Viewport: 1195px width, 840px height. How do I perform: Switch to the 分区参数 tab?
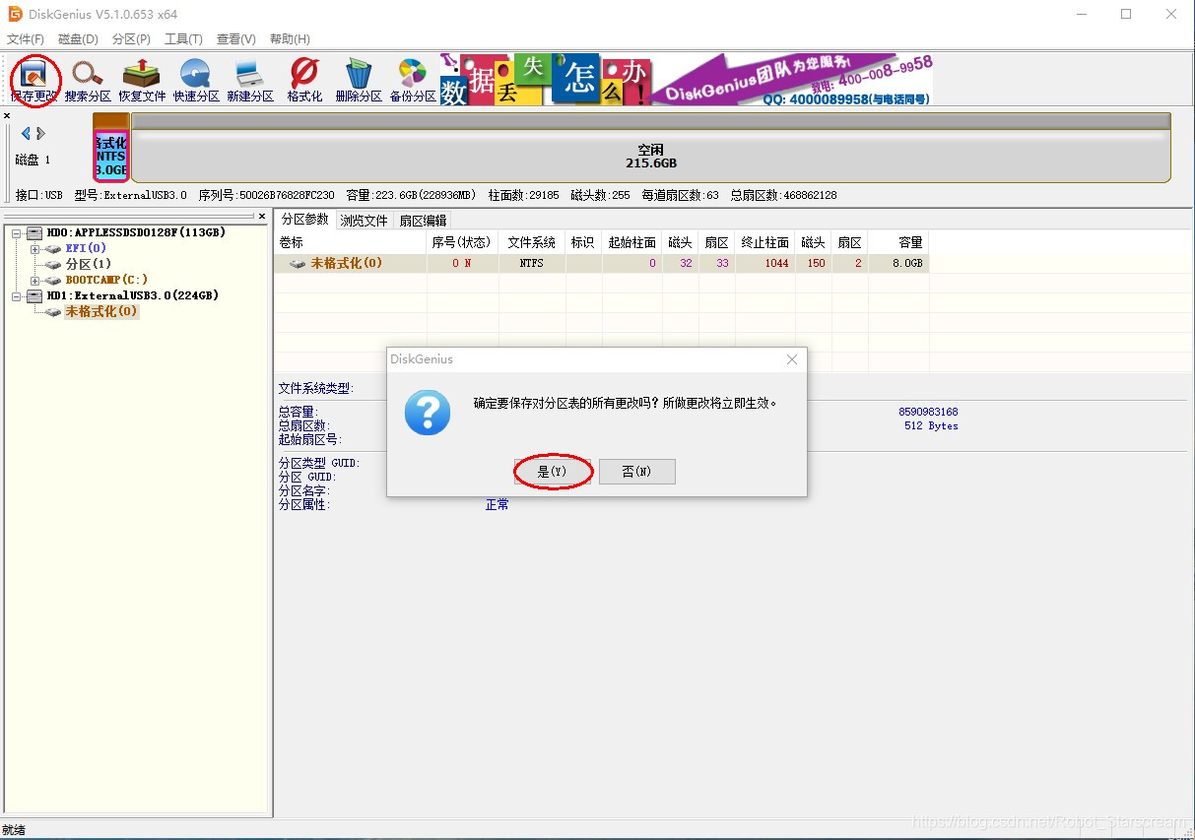(x=304, y=220)
